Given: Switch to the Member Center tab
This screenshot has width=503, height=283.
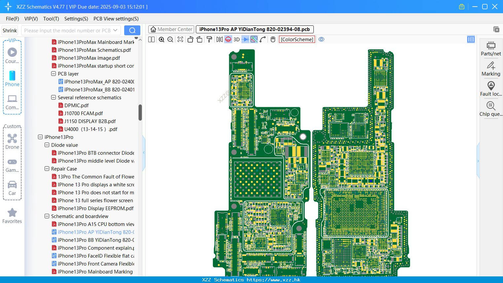Looking at the screenshot, I should [x=171, y=29].
